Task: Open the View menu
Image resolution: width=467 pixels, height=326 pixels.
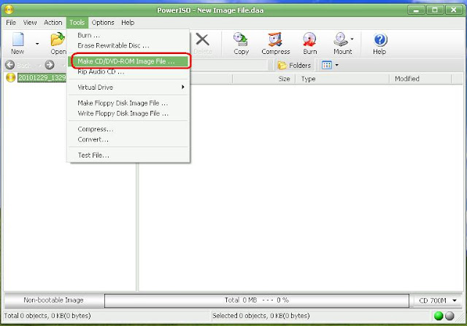Action: (30, 23)
